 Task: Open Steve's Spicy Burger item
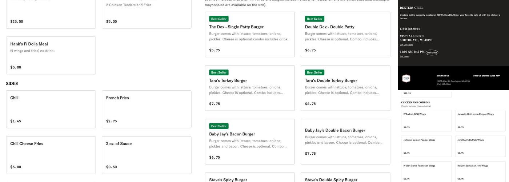tap(249, 178)
